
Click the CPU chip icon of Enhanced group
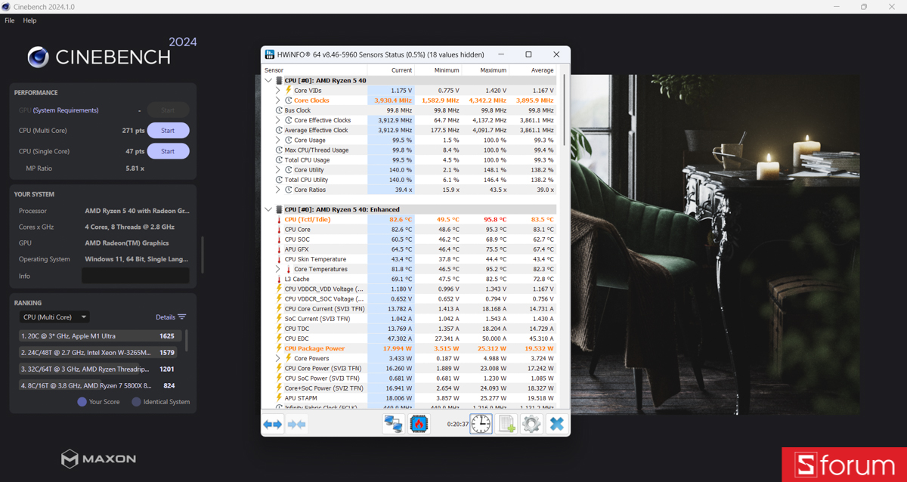click(x=279, y=209)
